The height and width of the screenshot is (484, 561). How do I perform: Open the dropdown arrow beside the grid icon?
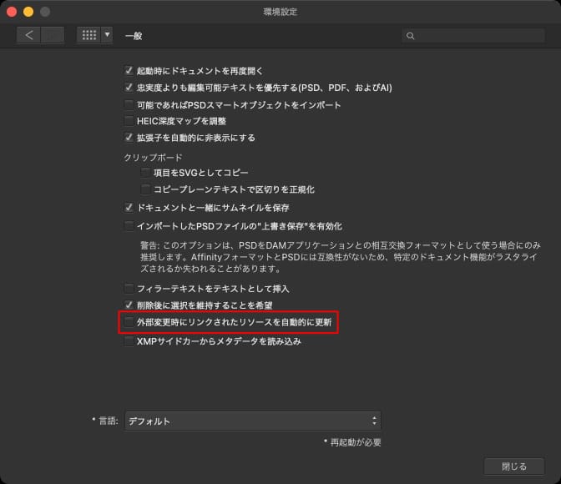tap(107, 35)
